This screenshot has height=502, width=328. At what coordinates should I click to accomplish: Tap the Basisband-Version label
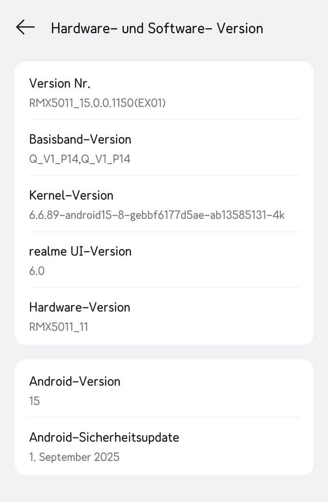pos(80,139)
